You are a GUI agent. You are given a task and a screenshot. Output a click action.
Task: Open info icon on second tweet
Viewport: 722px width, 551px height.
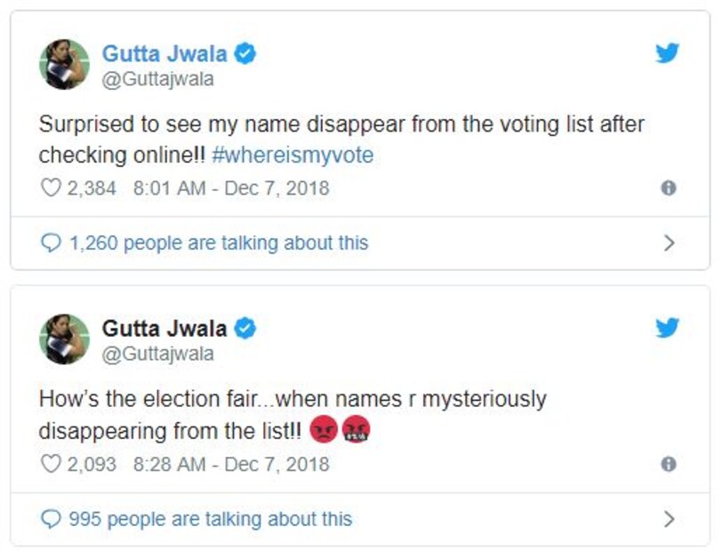[x=669, y=464]
